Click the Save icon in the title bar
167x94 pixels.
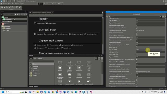click(4, 1)
